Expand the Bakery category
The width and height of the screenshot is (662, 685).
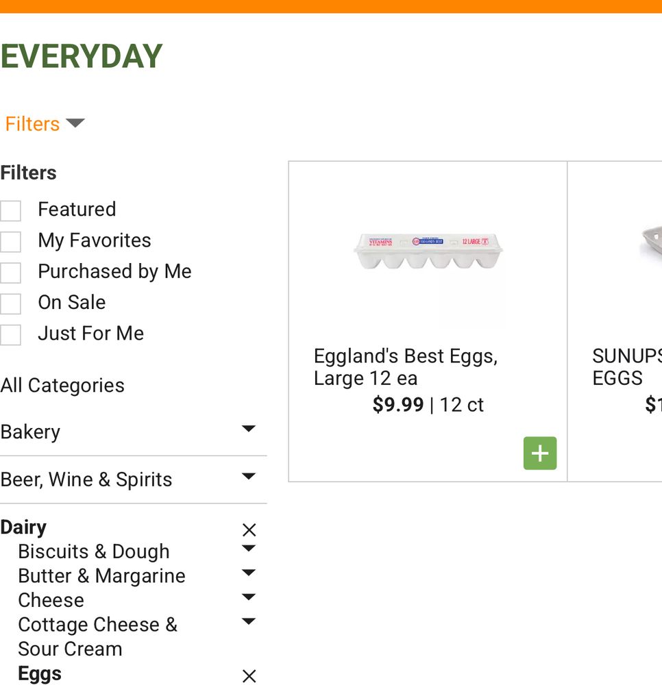point(248,428)
